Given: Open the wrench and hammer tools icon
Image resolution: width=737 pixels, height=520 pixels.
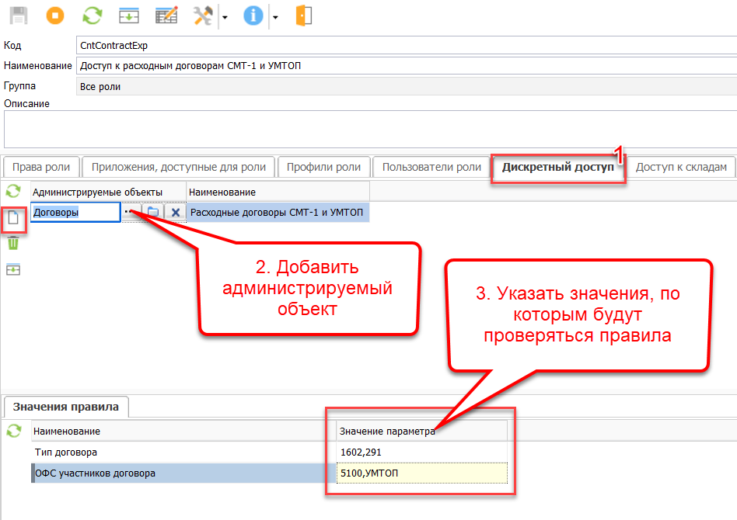Looking at the screenshot, I should pos(203,15).
